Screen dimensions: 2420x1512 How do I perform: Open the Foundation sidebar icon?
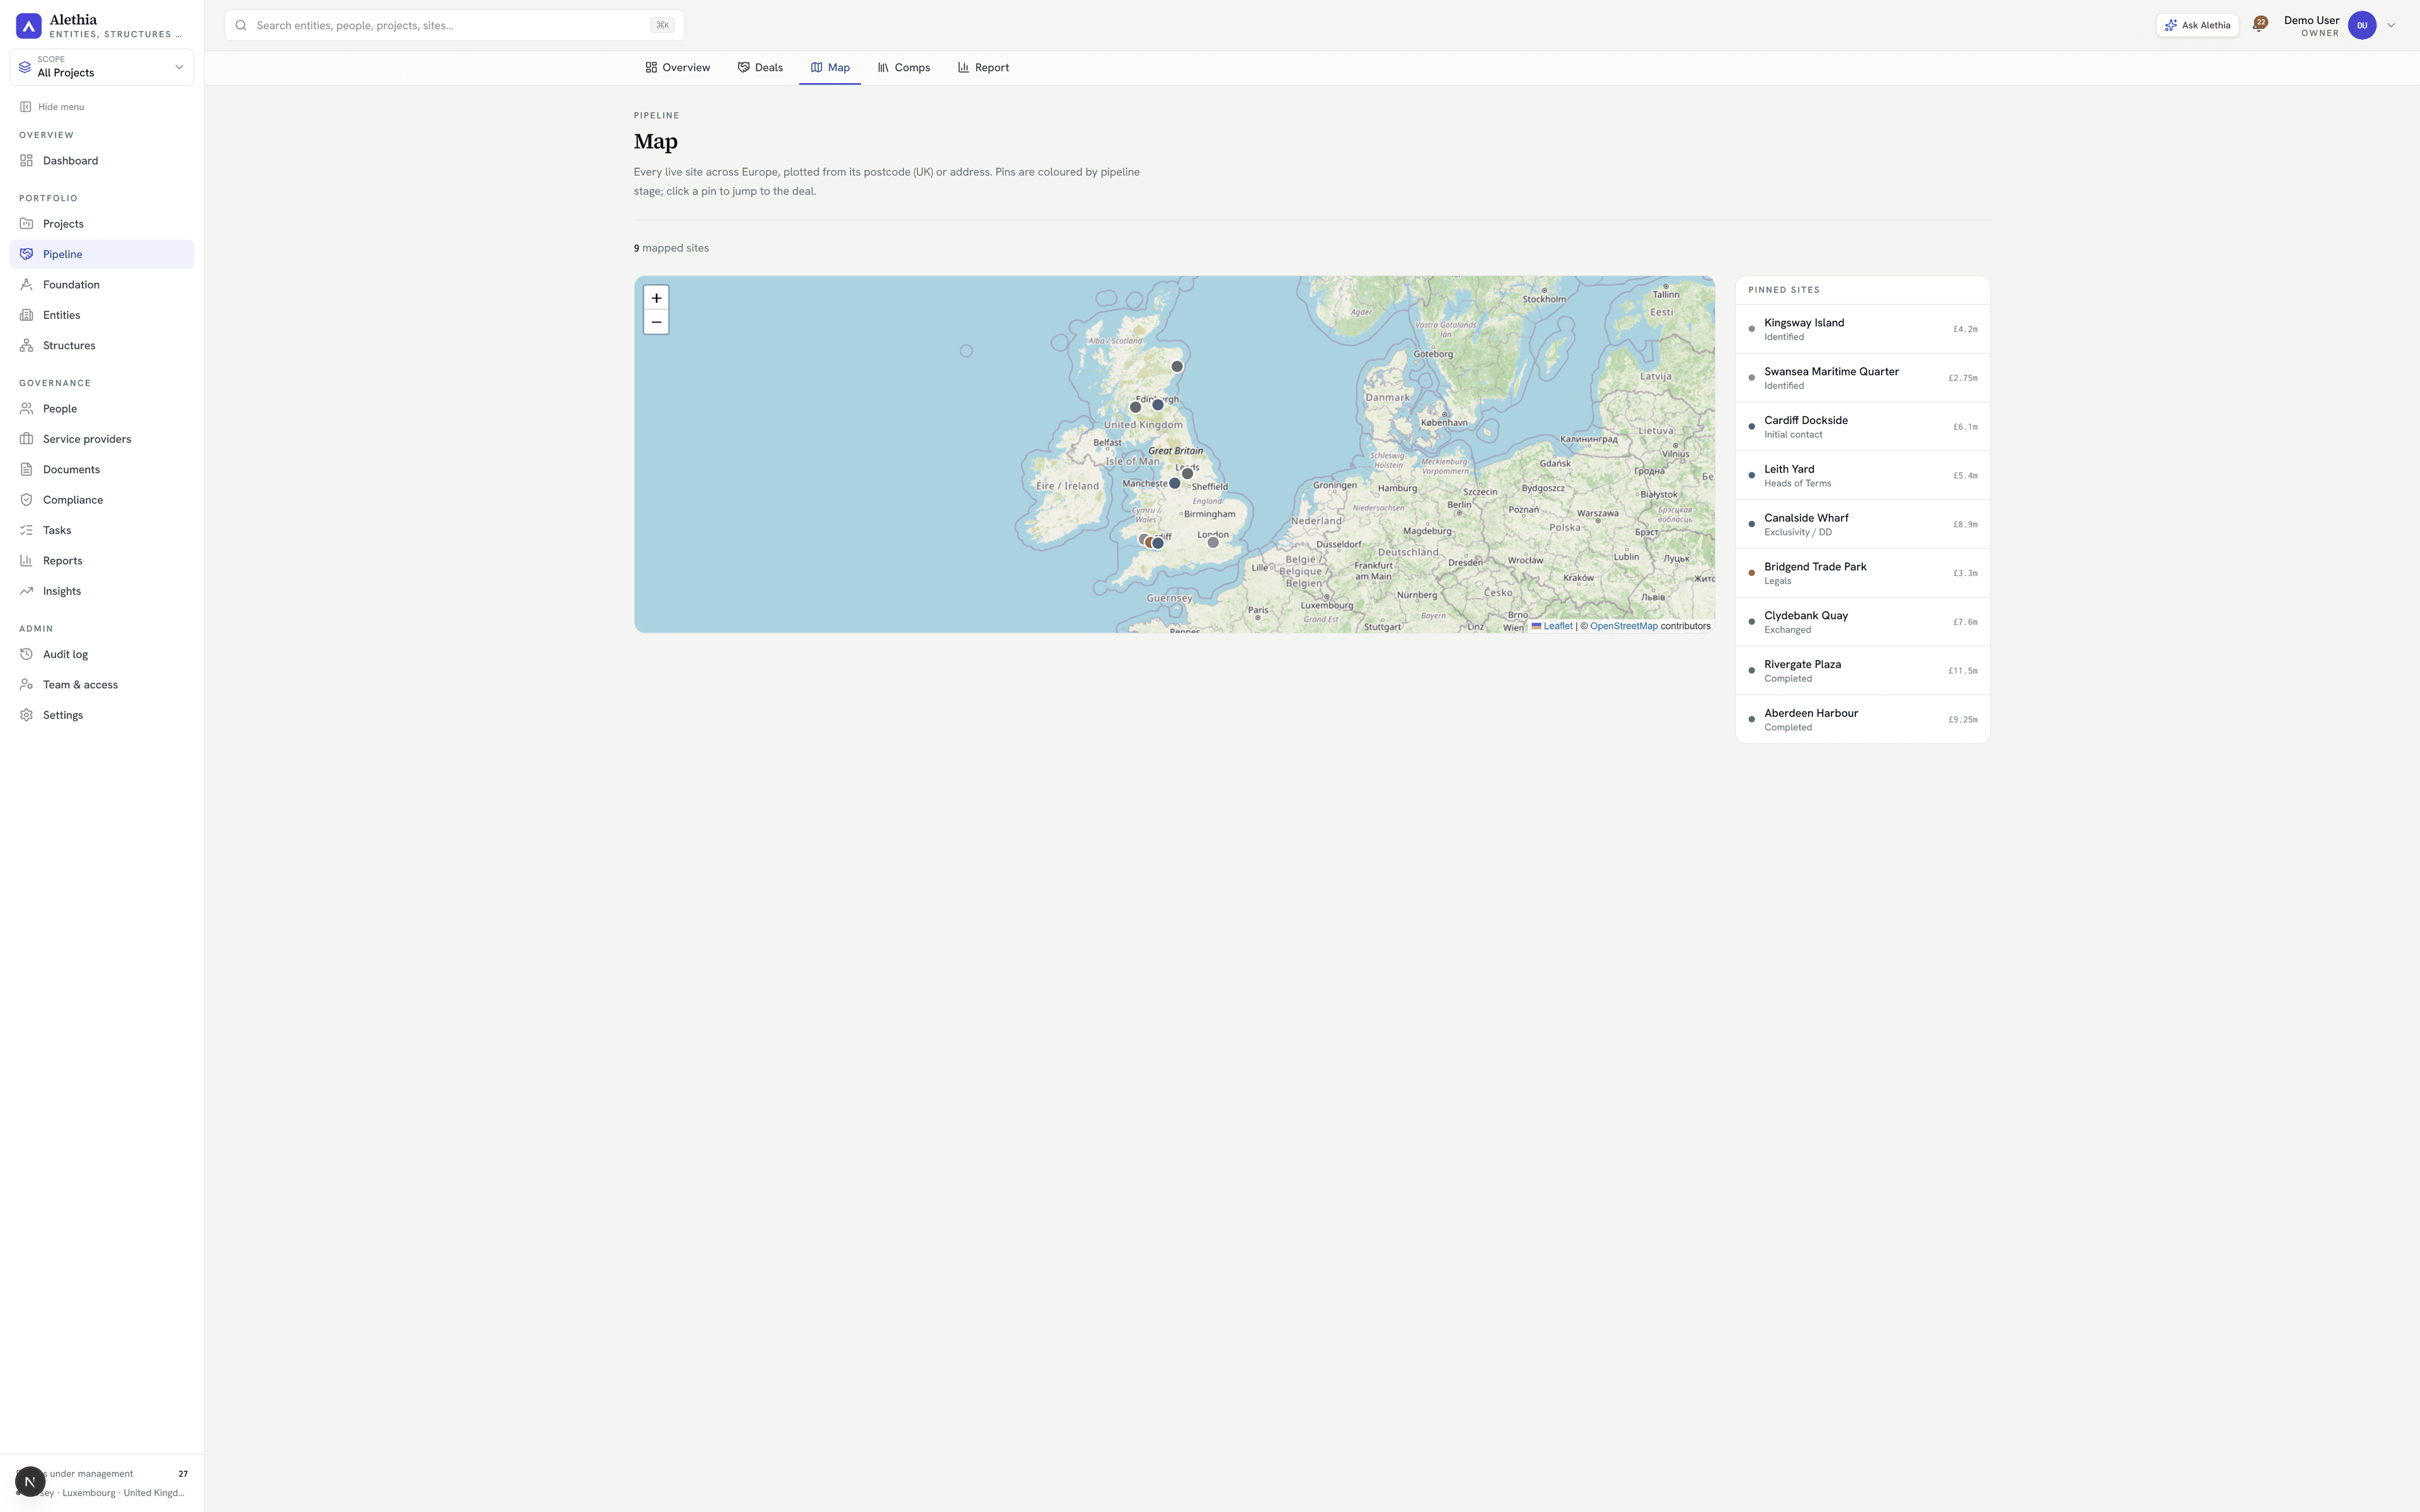[27, 285]
